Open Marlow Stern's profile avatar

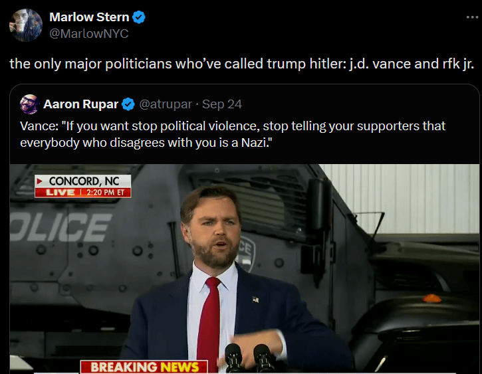[26, 25]
